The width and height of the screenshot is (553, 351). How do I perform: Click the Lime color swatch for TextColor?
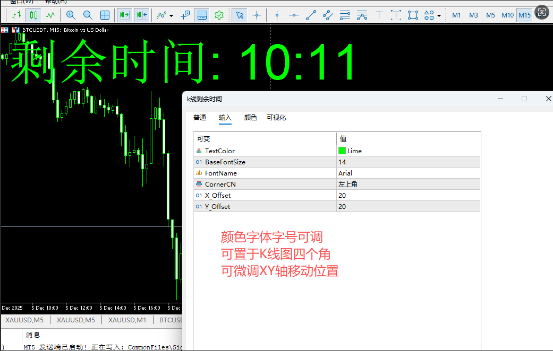342,151
